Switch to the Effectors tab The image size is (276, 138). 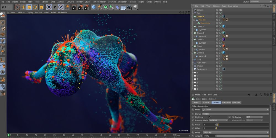pos(236,102)
